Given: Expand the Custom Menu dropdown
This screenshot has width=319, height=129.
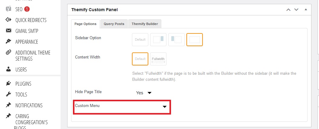Looking at the screenshot, I should click(164, 107).
